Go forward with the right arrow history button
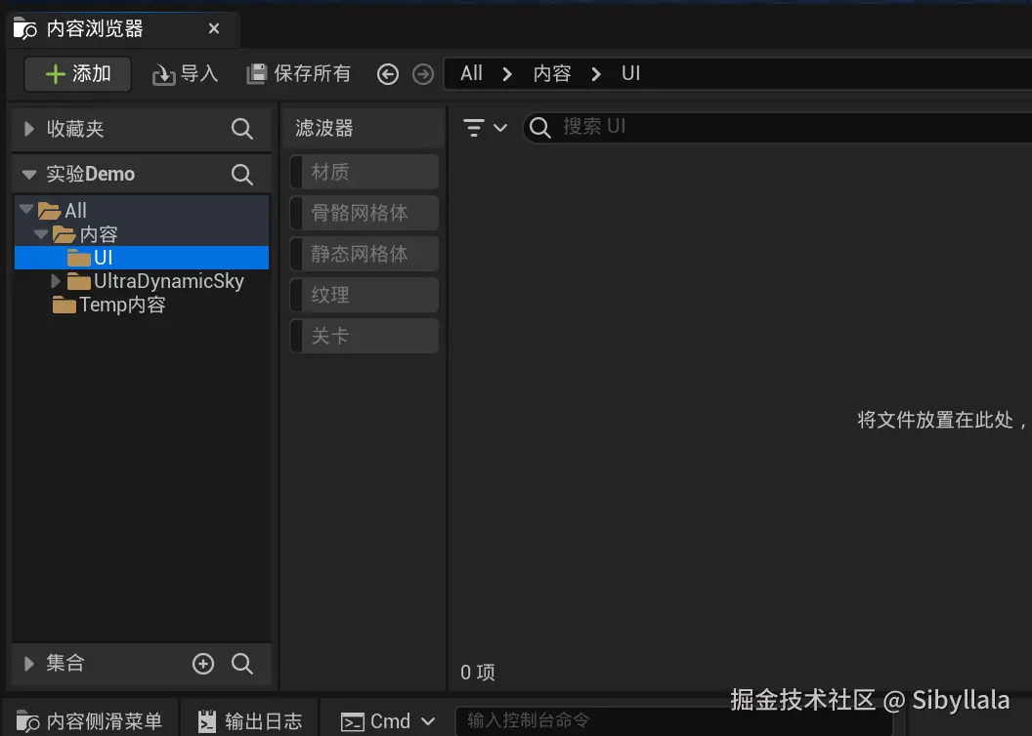The width and height of the screenshot is (1032, 736). 423,74
